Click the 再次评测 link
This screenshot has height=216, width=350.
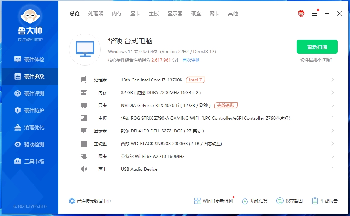point(191,60)
